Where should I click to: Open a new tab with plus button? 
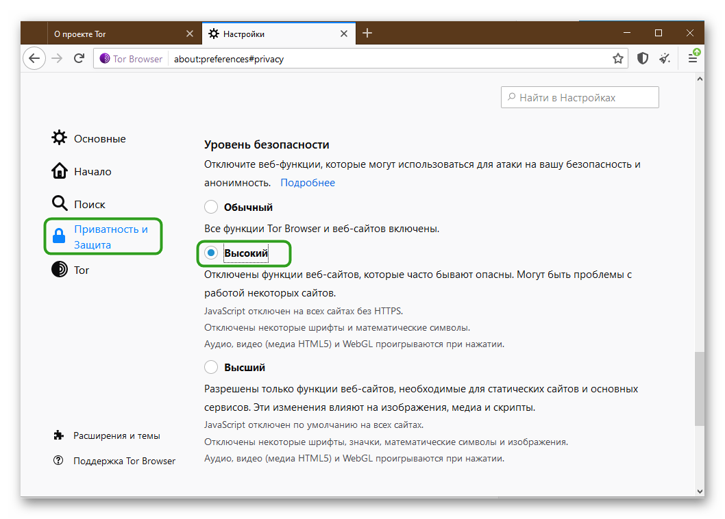tap(367, 34)
